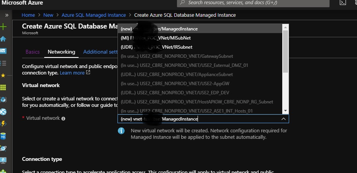
Task: Select the (UDR) VNet/IRSubnet option
Action: click(200, 47)
